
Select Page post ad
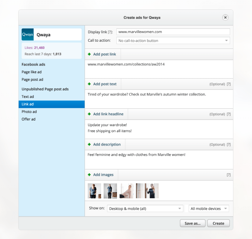[x=32, y=79]
